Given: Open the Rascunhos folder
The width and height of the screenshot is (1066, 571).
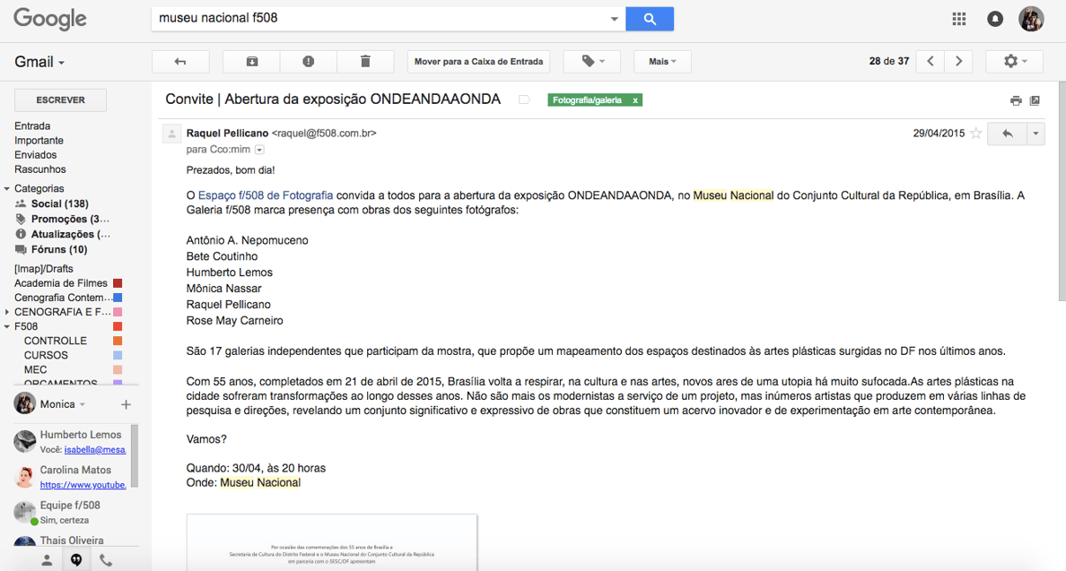Looking at the screenshot, I should (x=40, y=169).
